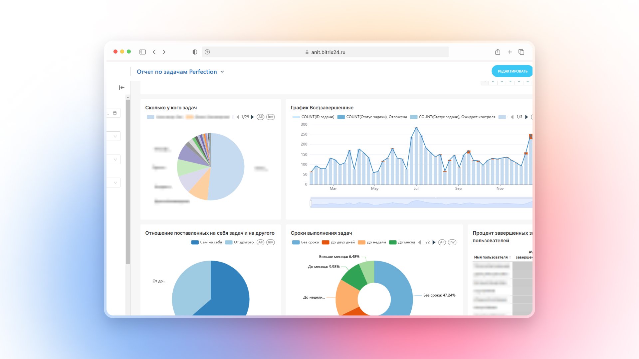Toggle All legend in Сколько у кого задач
This screenshot has width=639, height=359.
click(261, 117)
